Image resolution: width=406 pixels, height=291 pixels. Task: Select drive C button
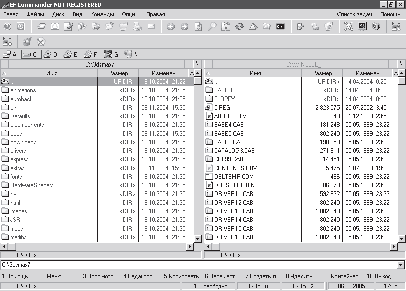coord(30,54)
